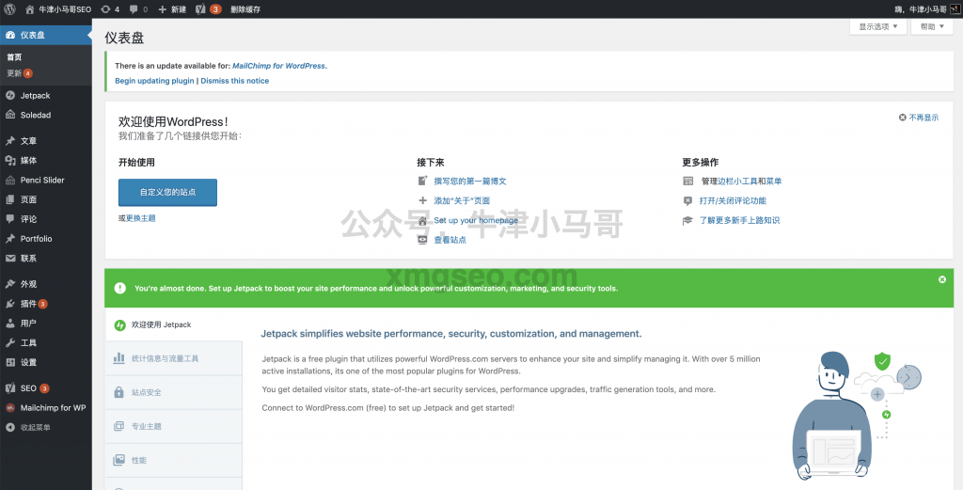Click Begin updating plugin link

point(154,81)
